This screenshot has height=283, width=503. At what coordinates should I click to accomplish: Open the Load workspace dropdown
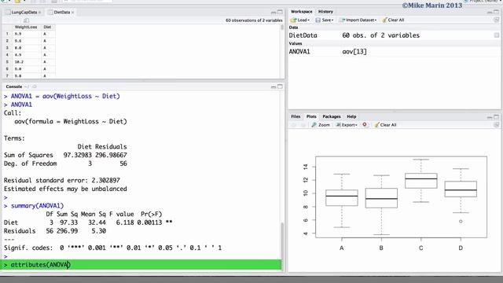tap(300, 20)
